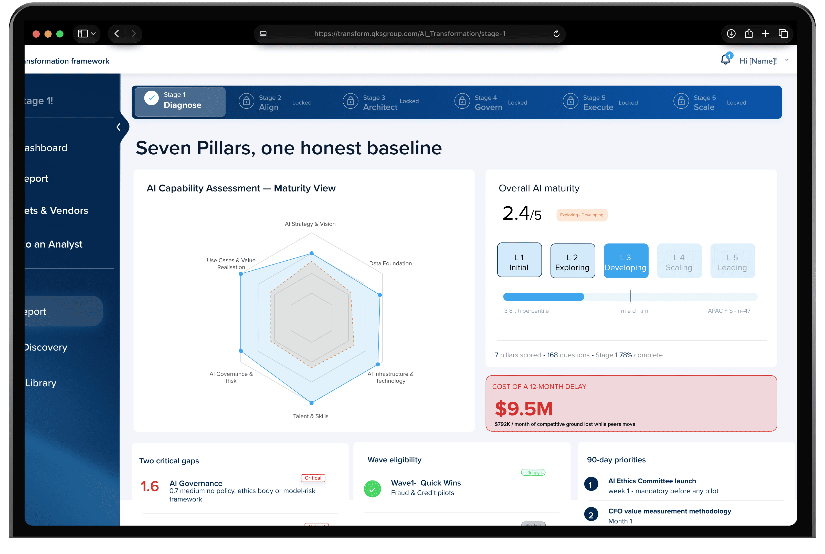This screenshot has width=825, height=554.
Task: Click the Wave1 Quick Wins green checkmark
Action: [x=372, y=489]
